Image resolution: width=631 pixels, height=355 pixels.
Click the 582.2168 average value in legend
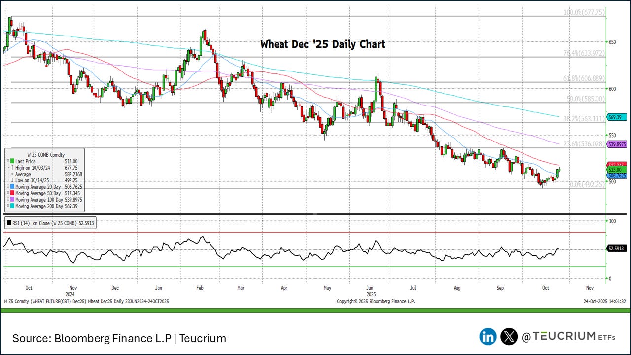pos(73,174)
